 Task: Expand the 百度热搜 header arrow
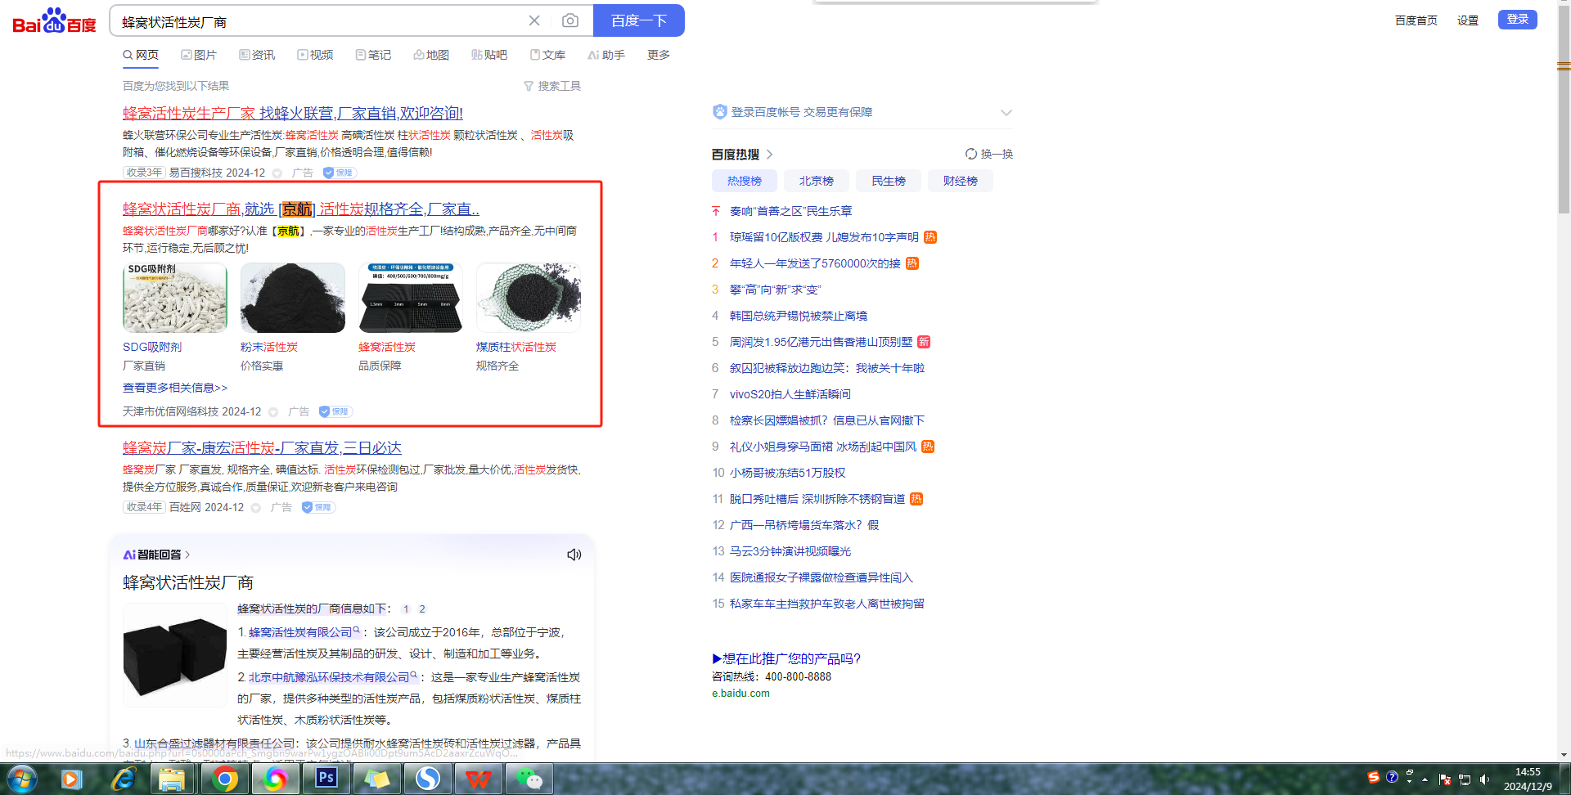tap(770, 155)
